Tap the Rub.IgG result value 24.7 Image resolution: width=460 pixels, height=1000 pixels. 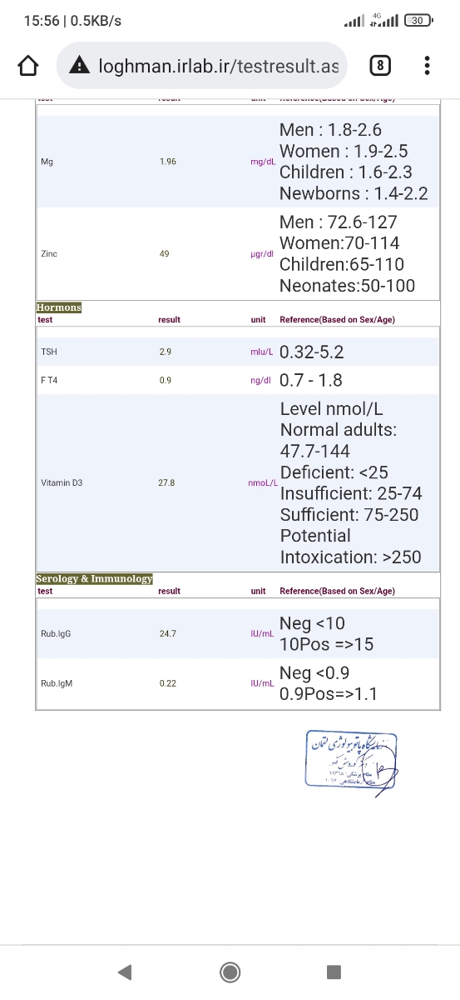tap(167, 633)
